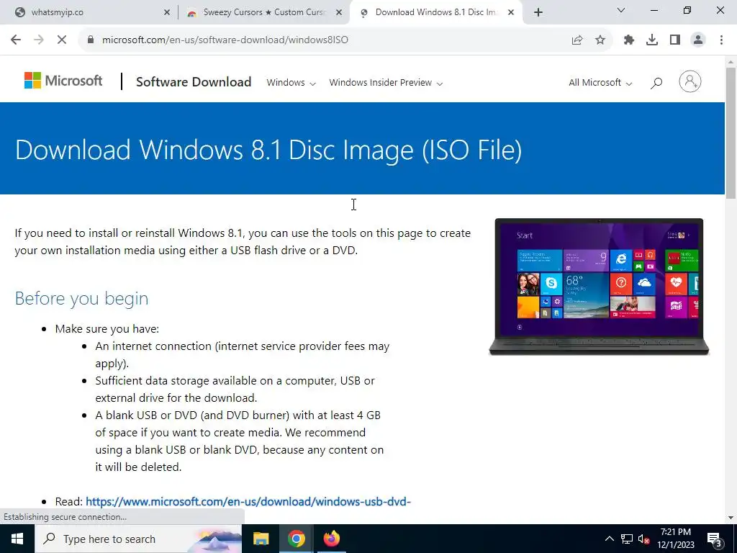This screenshot has width=737, height=553.
Task: Click Chrome icon in taskbar
Action: pos(296,539)
